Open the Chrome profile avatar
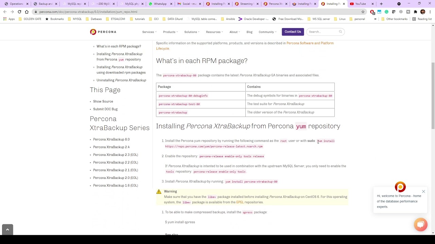Viewport: 435px width, 244px height. (x=423, y=12)
